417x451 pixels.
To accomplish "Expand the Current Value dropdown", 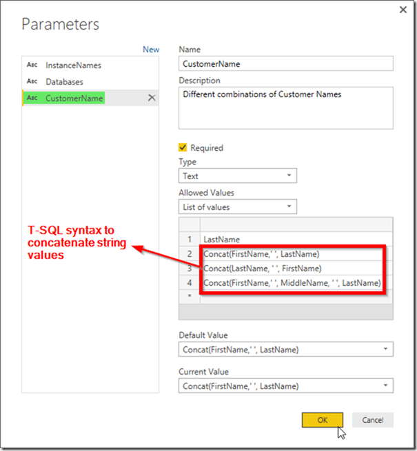I will point(285,386).
